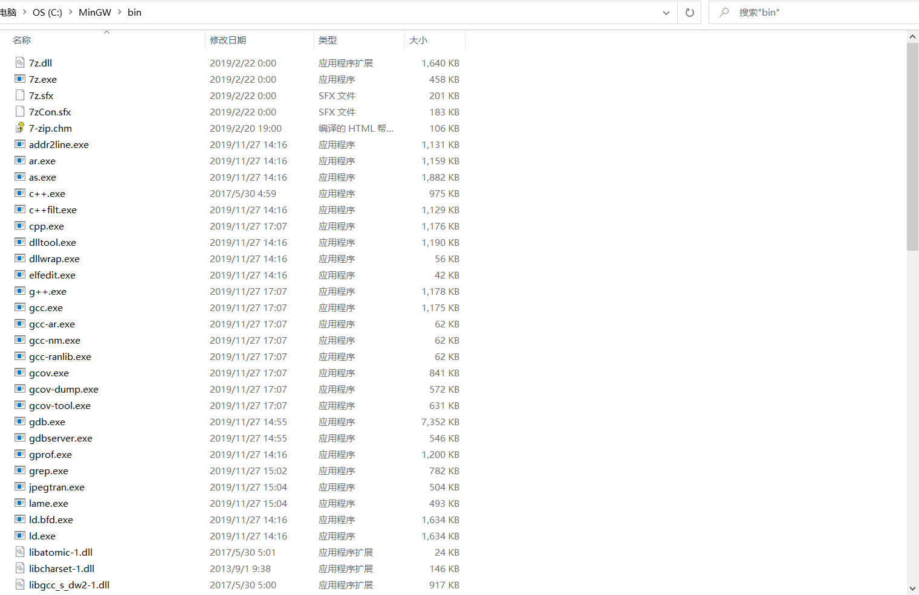Click the 7z.sfx blank file icon
This screenshot has width=919, height=595.
tap(19, 95)
